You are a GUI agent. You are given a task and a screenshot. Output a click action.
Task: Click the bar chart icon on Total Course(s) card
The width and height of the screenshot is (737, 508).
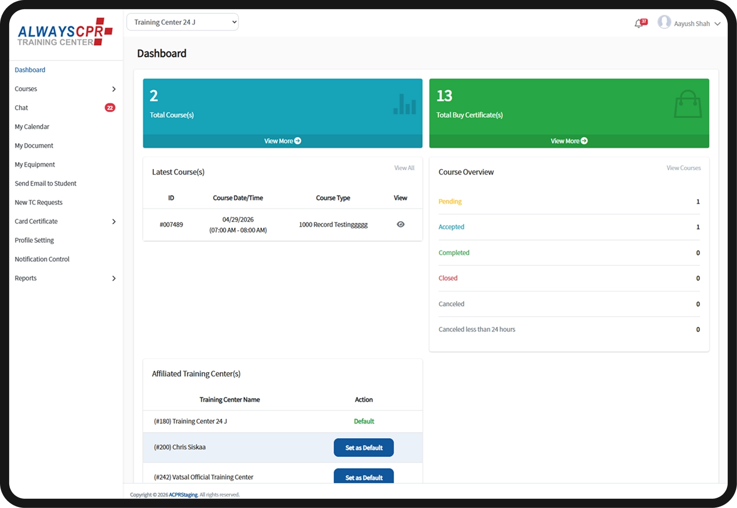click(x=404, y=104)
